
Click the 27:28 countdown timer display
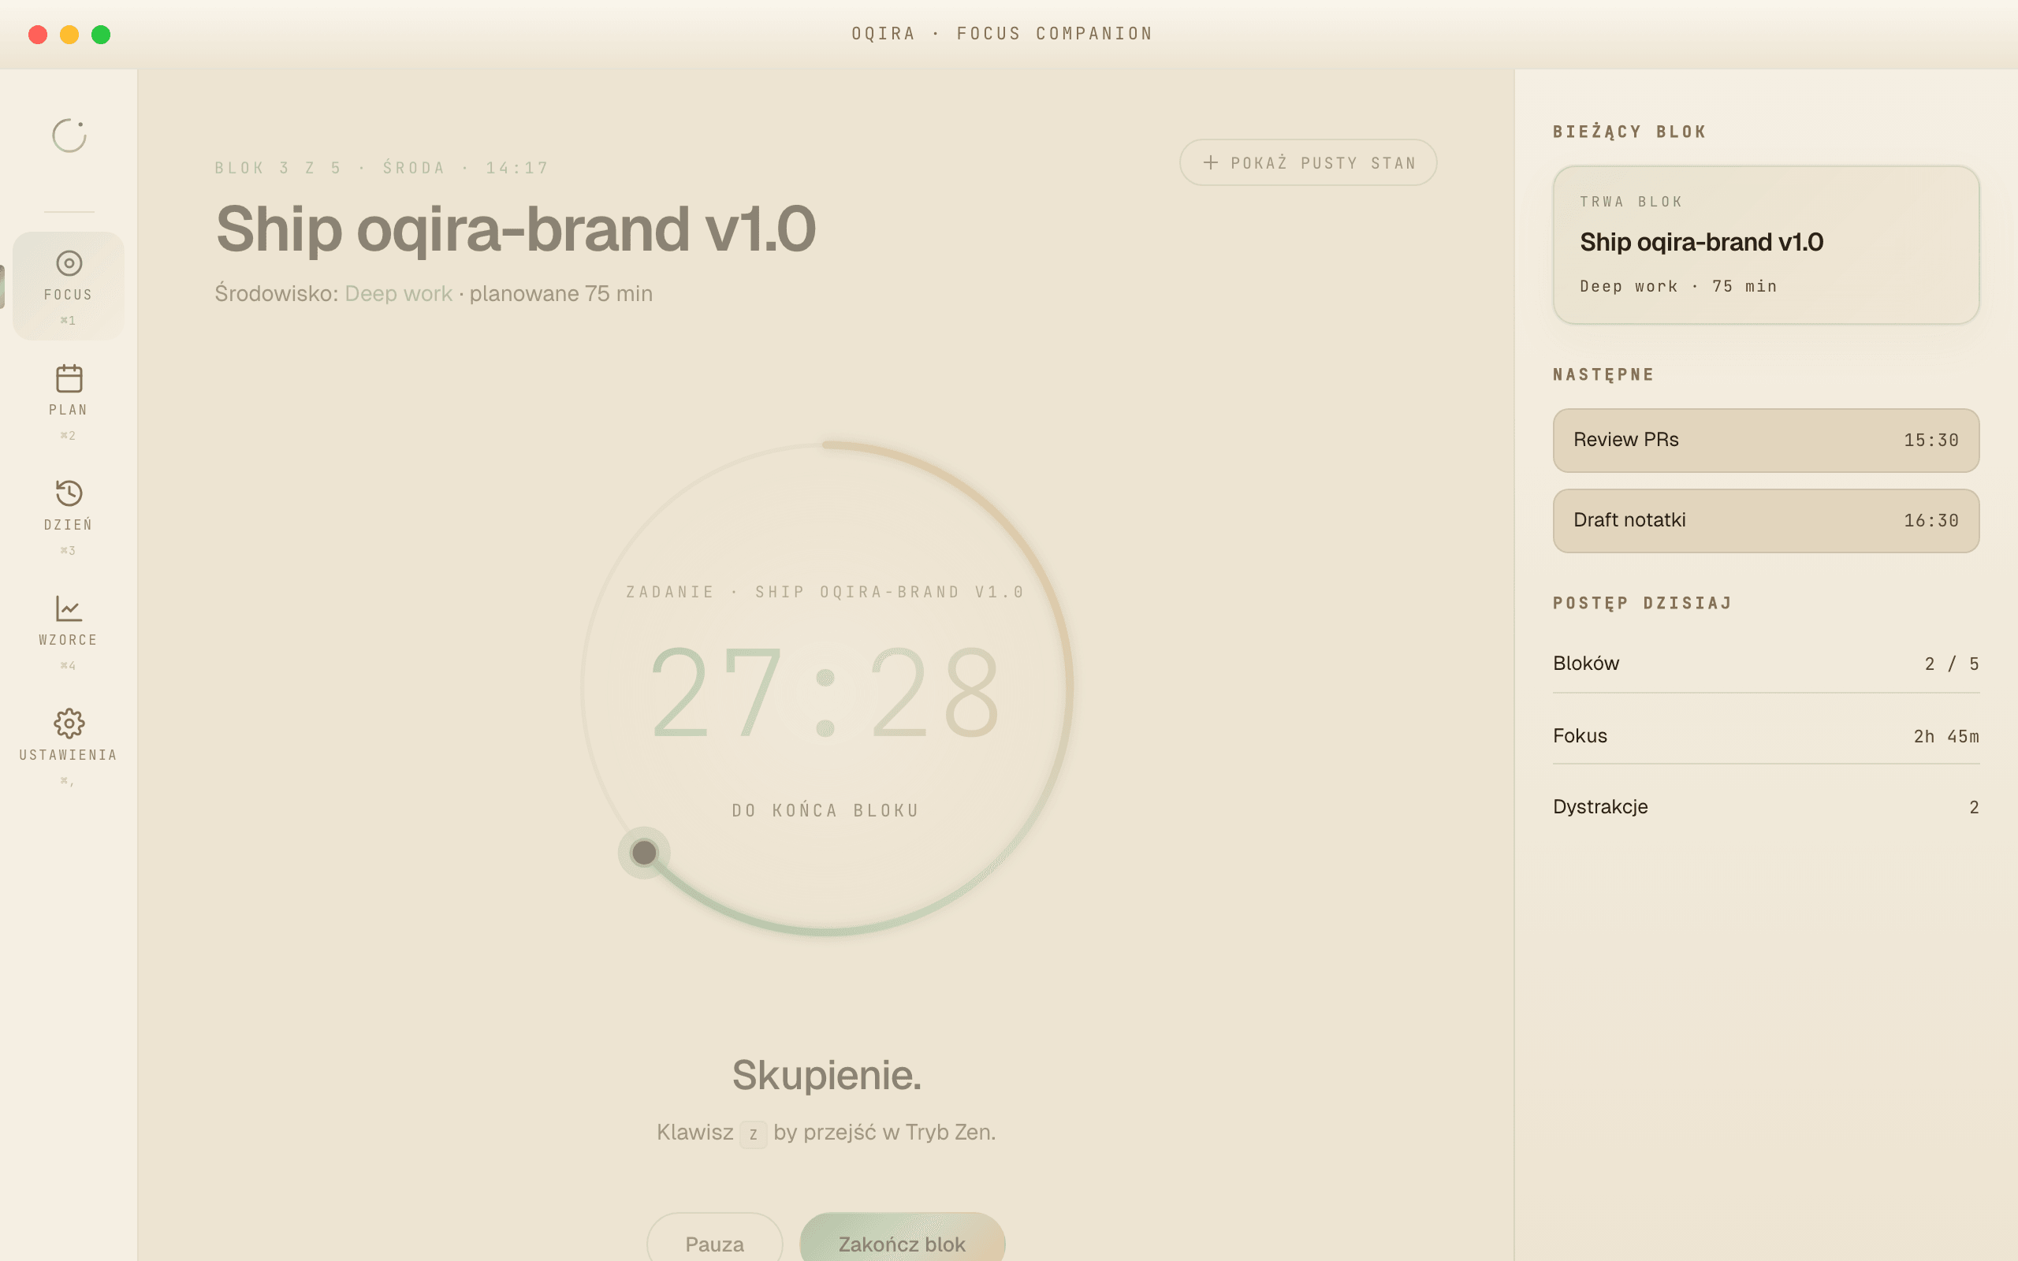[x=825, y=692]
